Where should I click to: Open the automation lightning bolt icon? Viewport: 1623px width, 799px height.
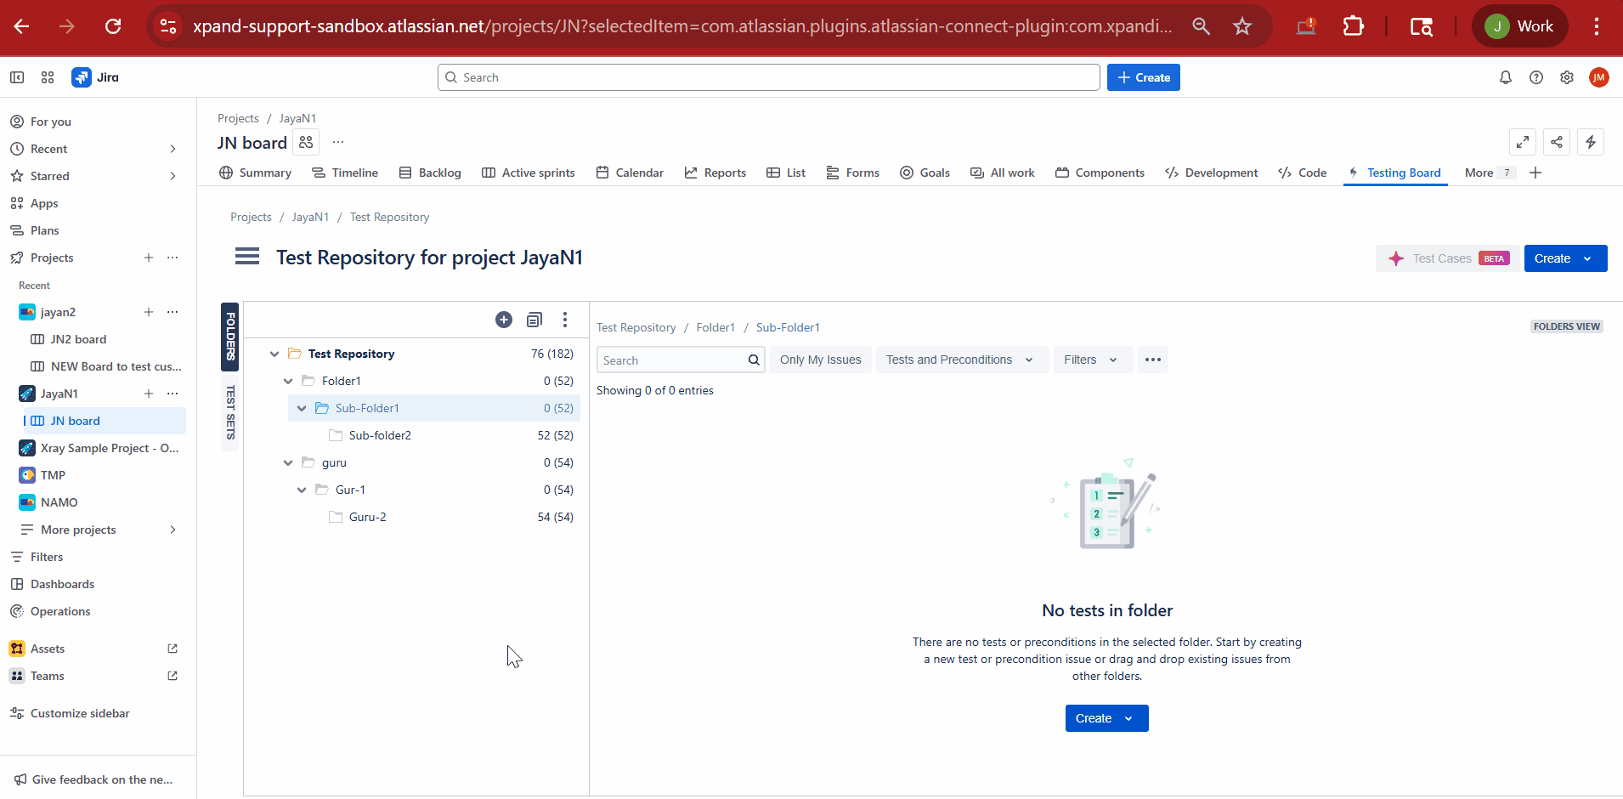click(1591, 142)
